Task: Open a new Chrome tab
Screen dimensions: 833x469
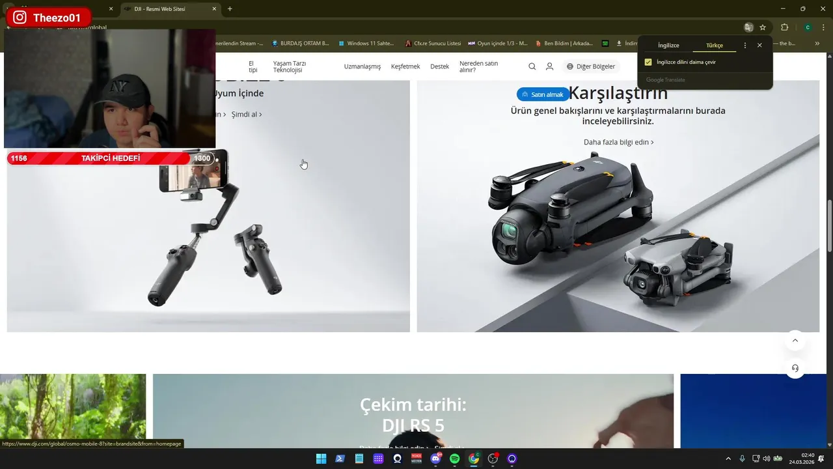Action: [x=230, y=9]
